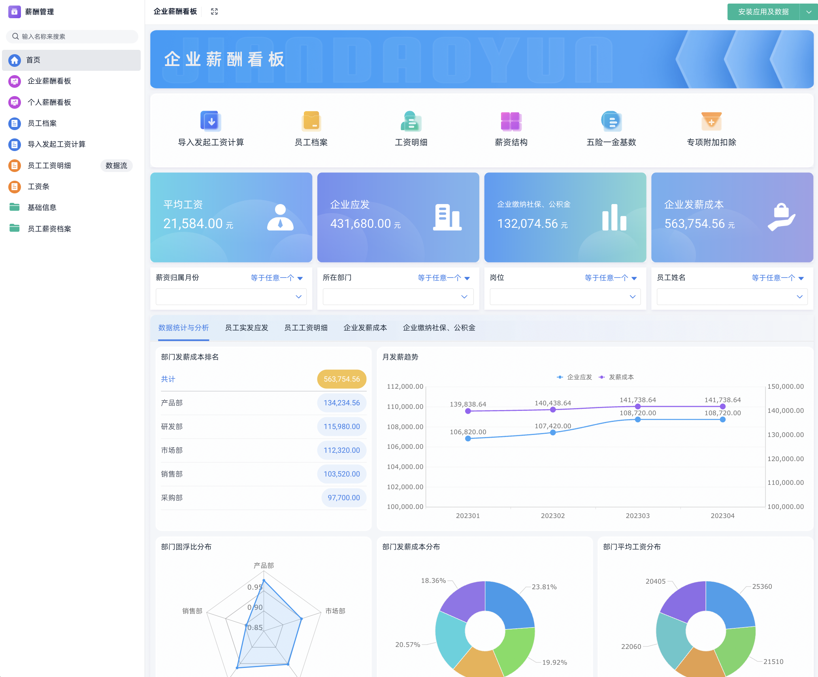Expand the 基础信息 sidebar folder
Screen dimensions: 818x677
click(x=42, y=208)
